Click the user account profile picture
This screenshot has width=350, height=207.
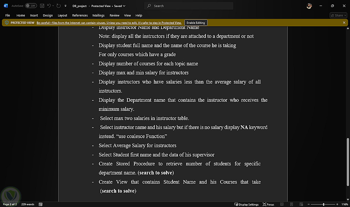point(309,6)
